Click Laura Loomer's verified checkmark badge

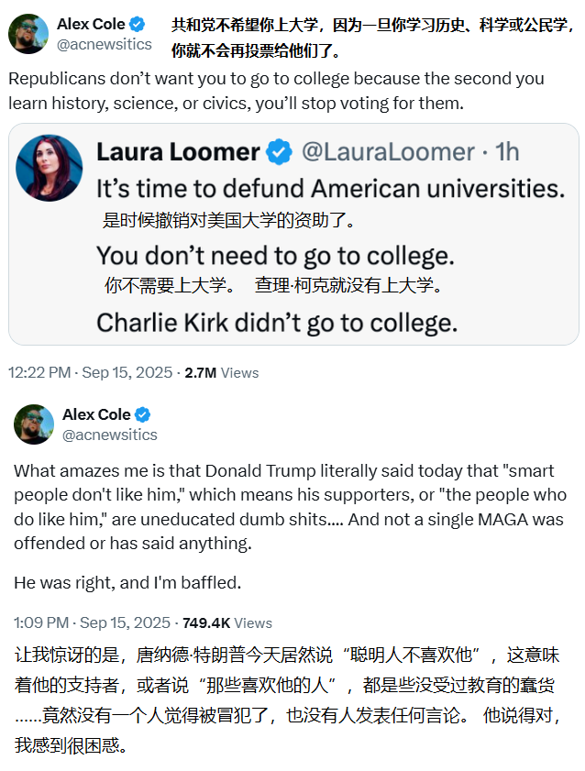point(280,151)
